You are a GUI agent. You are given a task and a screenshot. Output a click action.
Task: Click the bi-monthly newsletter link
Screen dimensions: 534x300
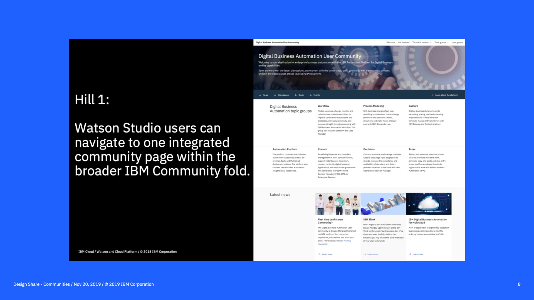tap(346, 241)
